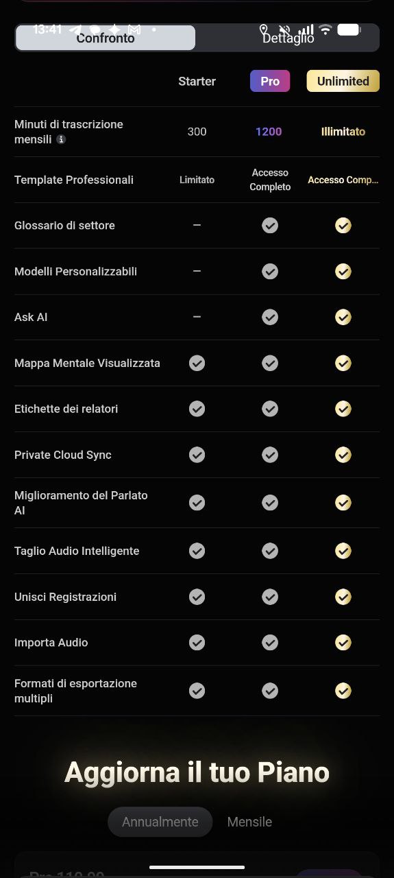Viewport: 394px width, 878px height.
Task: Tap Unlimited checkmark for Formati di esportazione
Action: pyautogui.click(x=343, y=691)
